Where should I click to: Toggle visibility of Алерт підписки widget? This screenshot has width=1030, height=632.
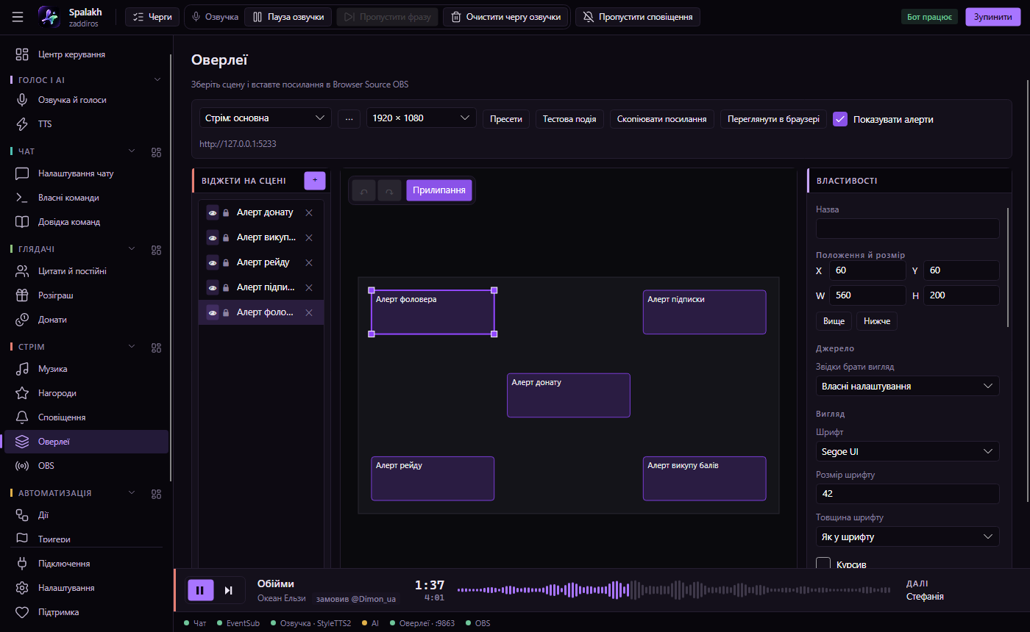coord(213,287)
